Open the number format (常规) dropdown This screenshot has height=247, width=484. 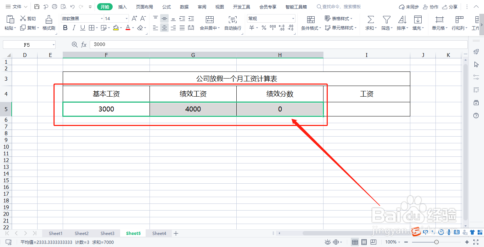tap(293, 18)
